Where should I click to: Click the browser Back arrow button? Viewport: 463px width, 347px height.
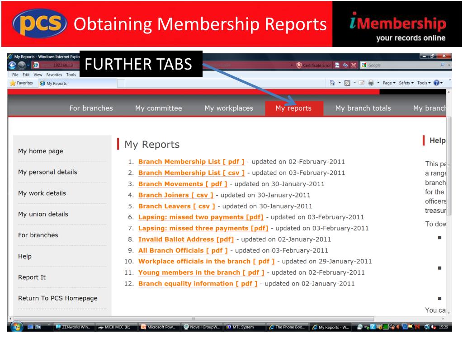coord(12,65)
